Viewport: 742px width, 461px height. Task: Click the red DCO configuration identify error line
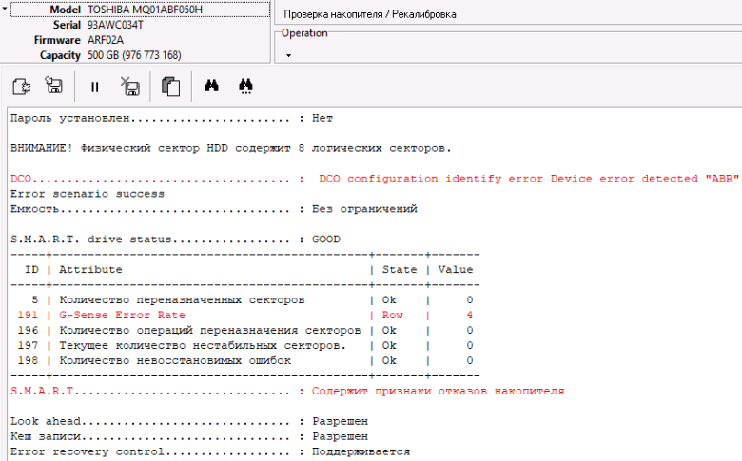point(375,179)
